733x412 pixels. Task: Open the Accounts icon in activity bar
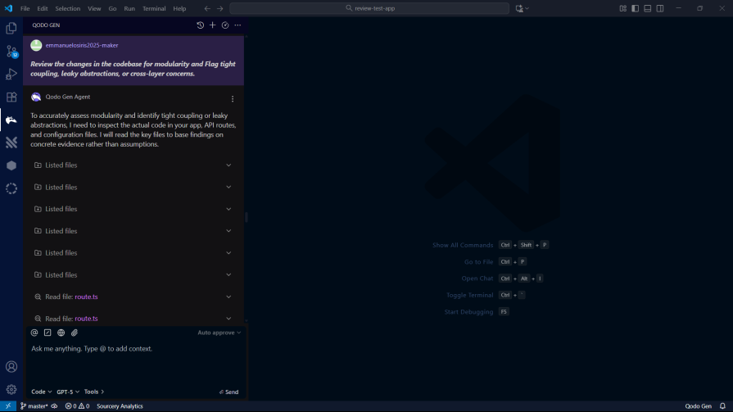click(x=11, y=367)
